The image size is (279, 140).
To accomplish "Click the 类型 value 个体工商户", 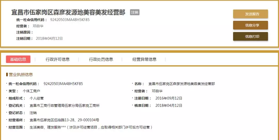I will [x=31, y=91].
